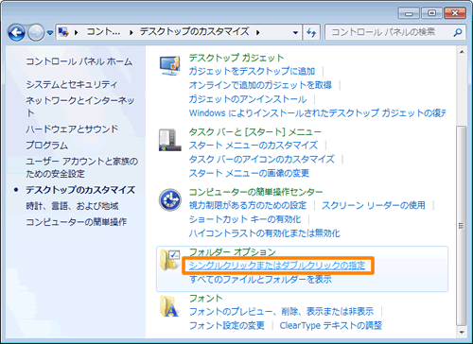Viewport: 473px width, 344px height.
Task: Click スタート メニューの画像の変更 link
Action: 249,173
